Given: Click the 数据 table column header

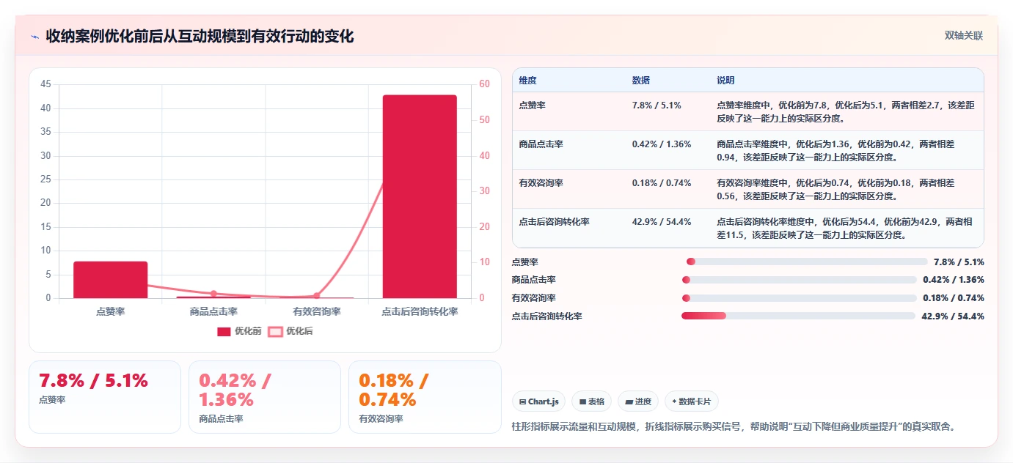Looking at the screenshot, I should [x=640, y=81].
